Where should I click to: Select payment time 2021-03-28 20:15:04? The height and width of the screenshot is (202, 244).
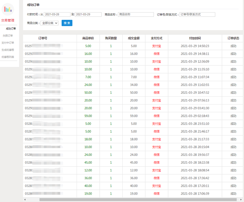195,147
